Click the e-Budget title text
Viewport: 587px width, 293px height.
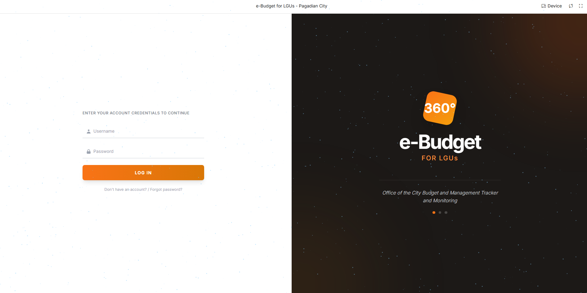(x=440, y=142)
